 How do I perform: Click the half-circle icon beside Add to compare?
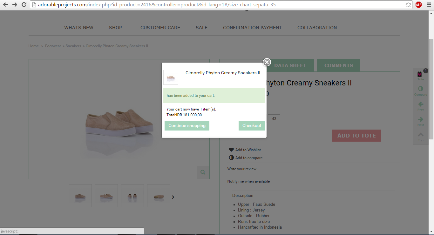click(231, 158)
